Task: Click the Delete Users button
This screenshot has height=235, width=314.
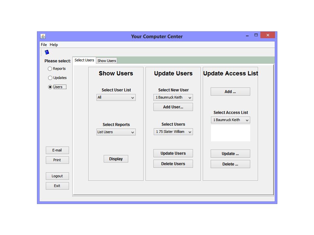Action: (x=173, y=164)
